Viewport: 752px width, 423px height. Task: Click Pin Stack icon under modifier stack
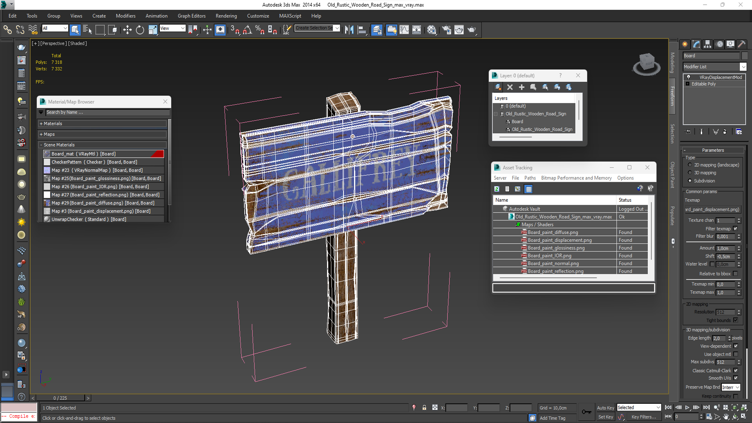[688, 132]
